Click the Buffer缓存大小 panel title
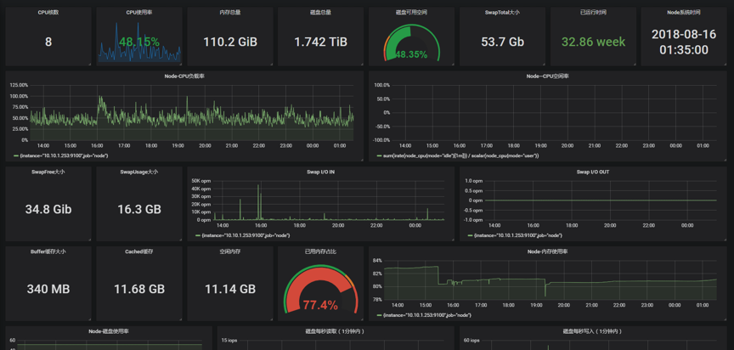This screenshot has width=734, height=350. point(48,251)
